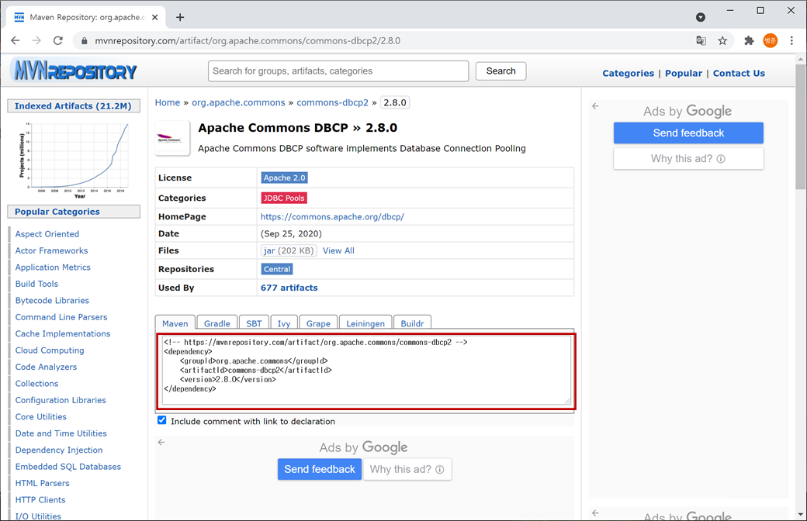Viewport: 807px width, 521px height.
Task: Click the second back arrow in right ad column
Action: pyautogui.click(x=595, y=512)
